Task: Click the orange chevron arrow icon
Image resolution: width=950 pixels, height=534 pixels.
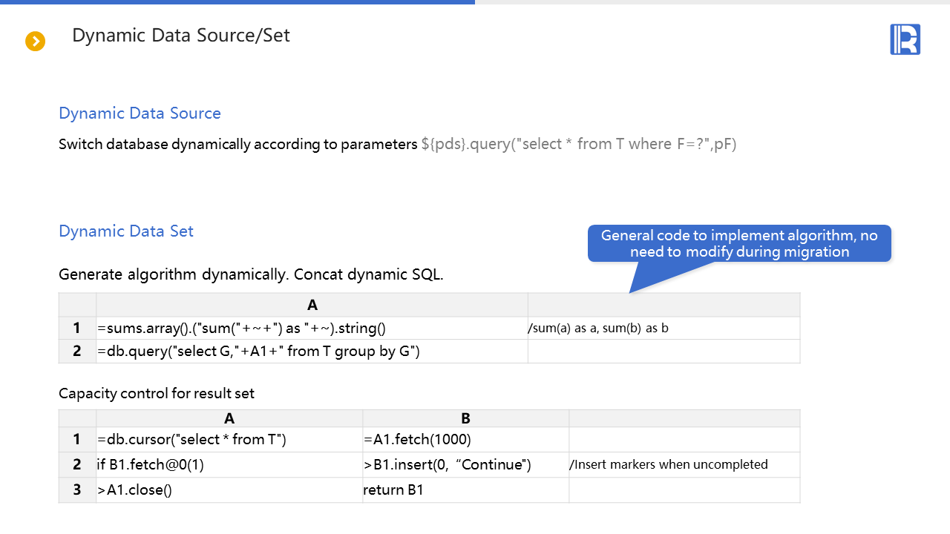Action: point(36,42)
